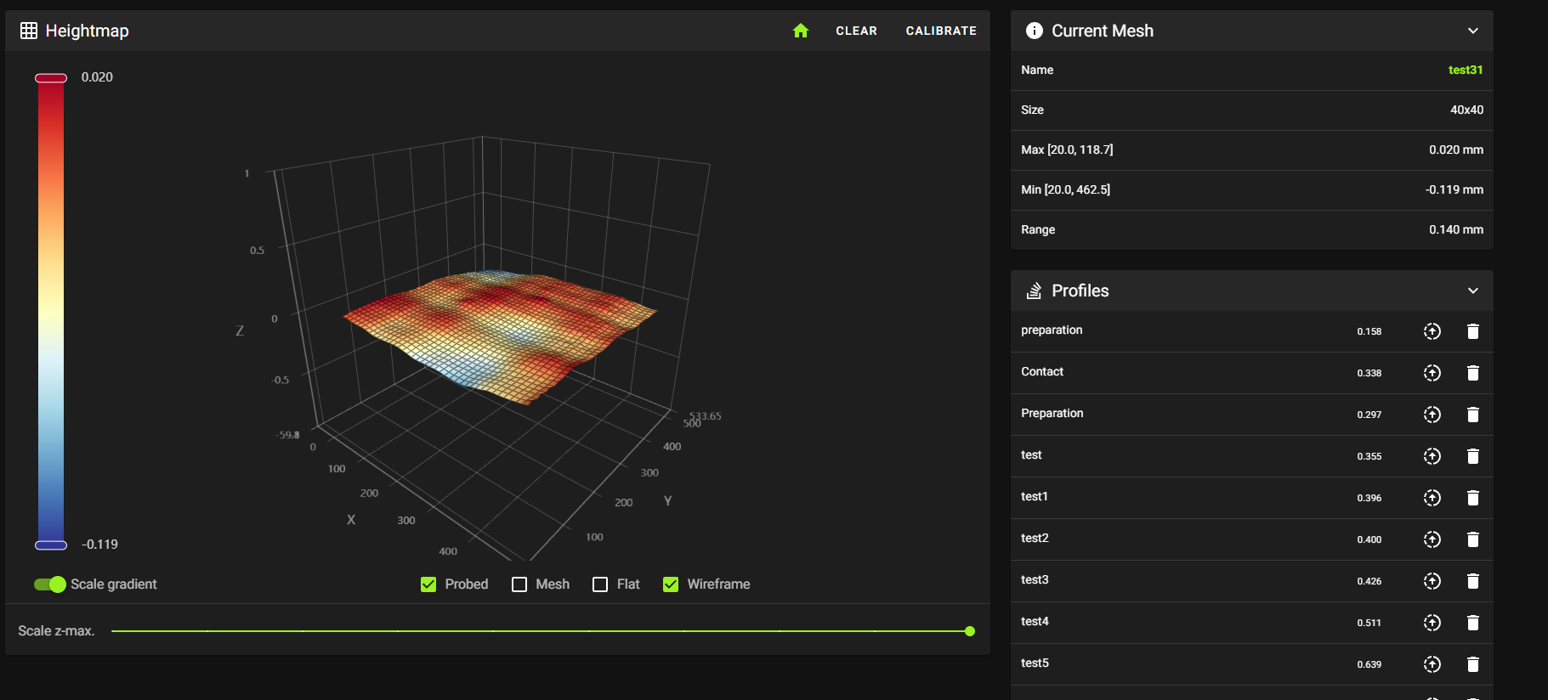
Task: Click the Min value -0.119 mm
Action: pos(1454,189)
